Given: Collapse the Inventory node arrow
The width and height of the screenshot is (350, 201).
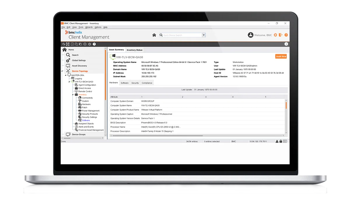Looking at the screenshot, I should 73,95.
